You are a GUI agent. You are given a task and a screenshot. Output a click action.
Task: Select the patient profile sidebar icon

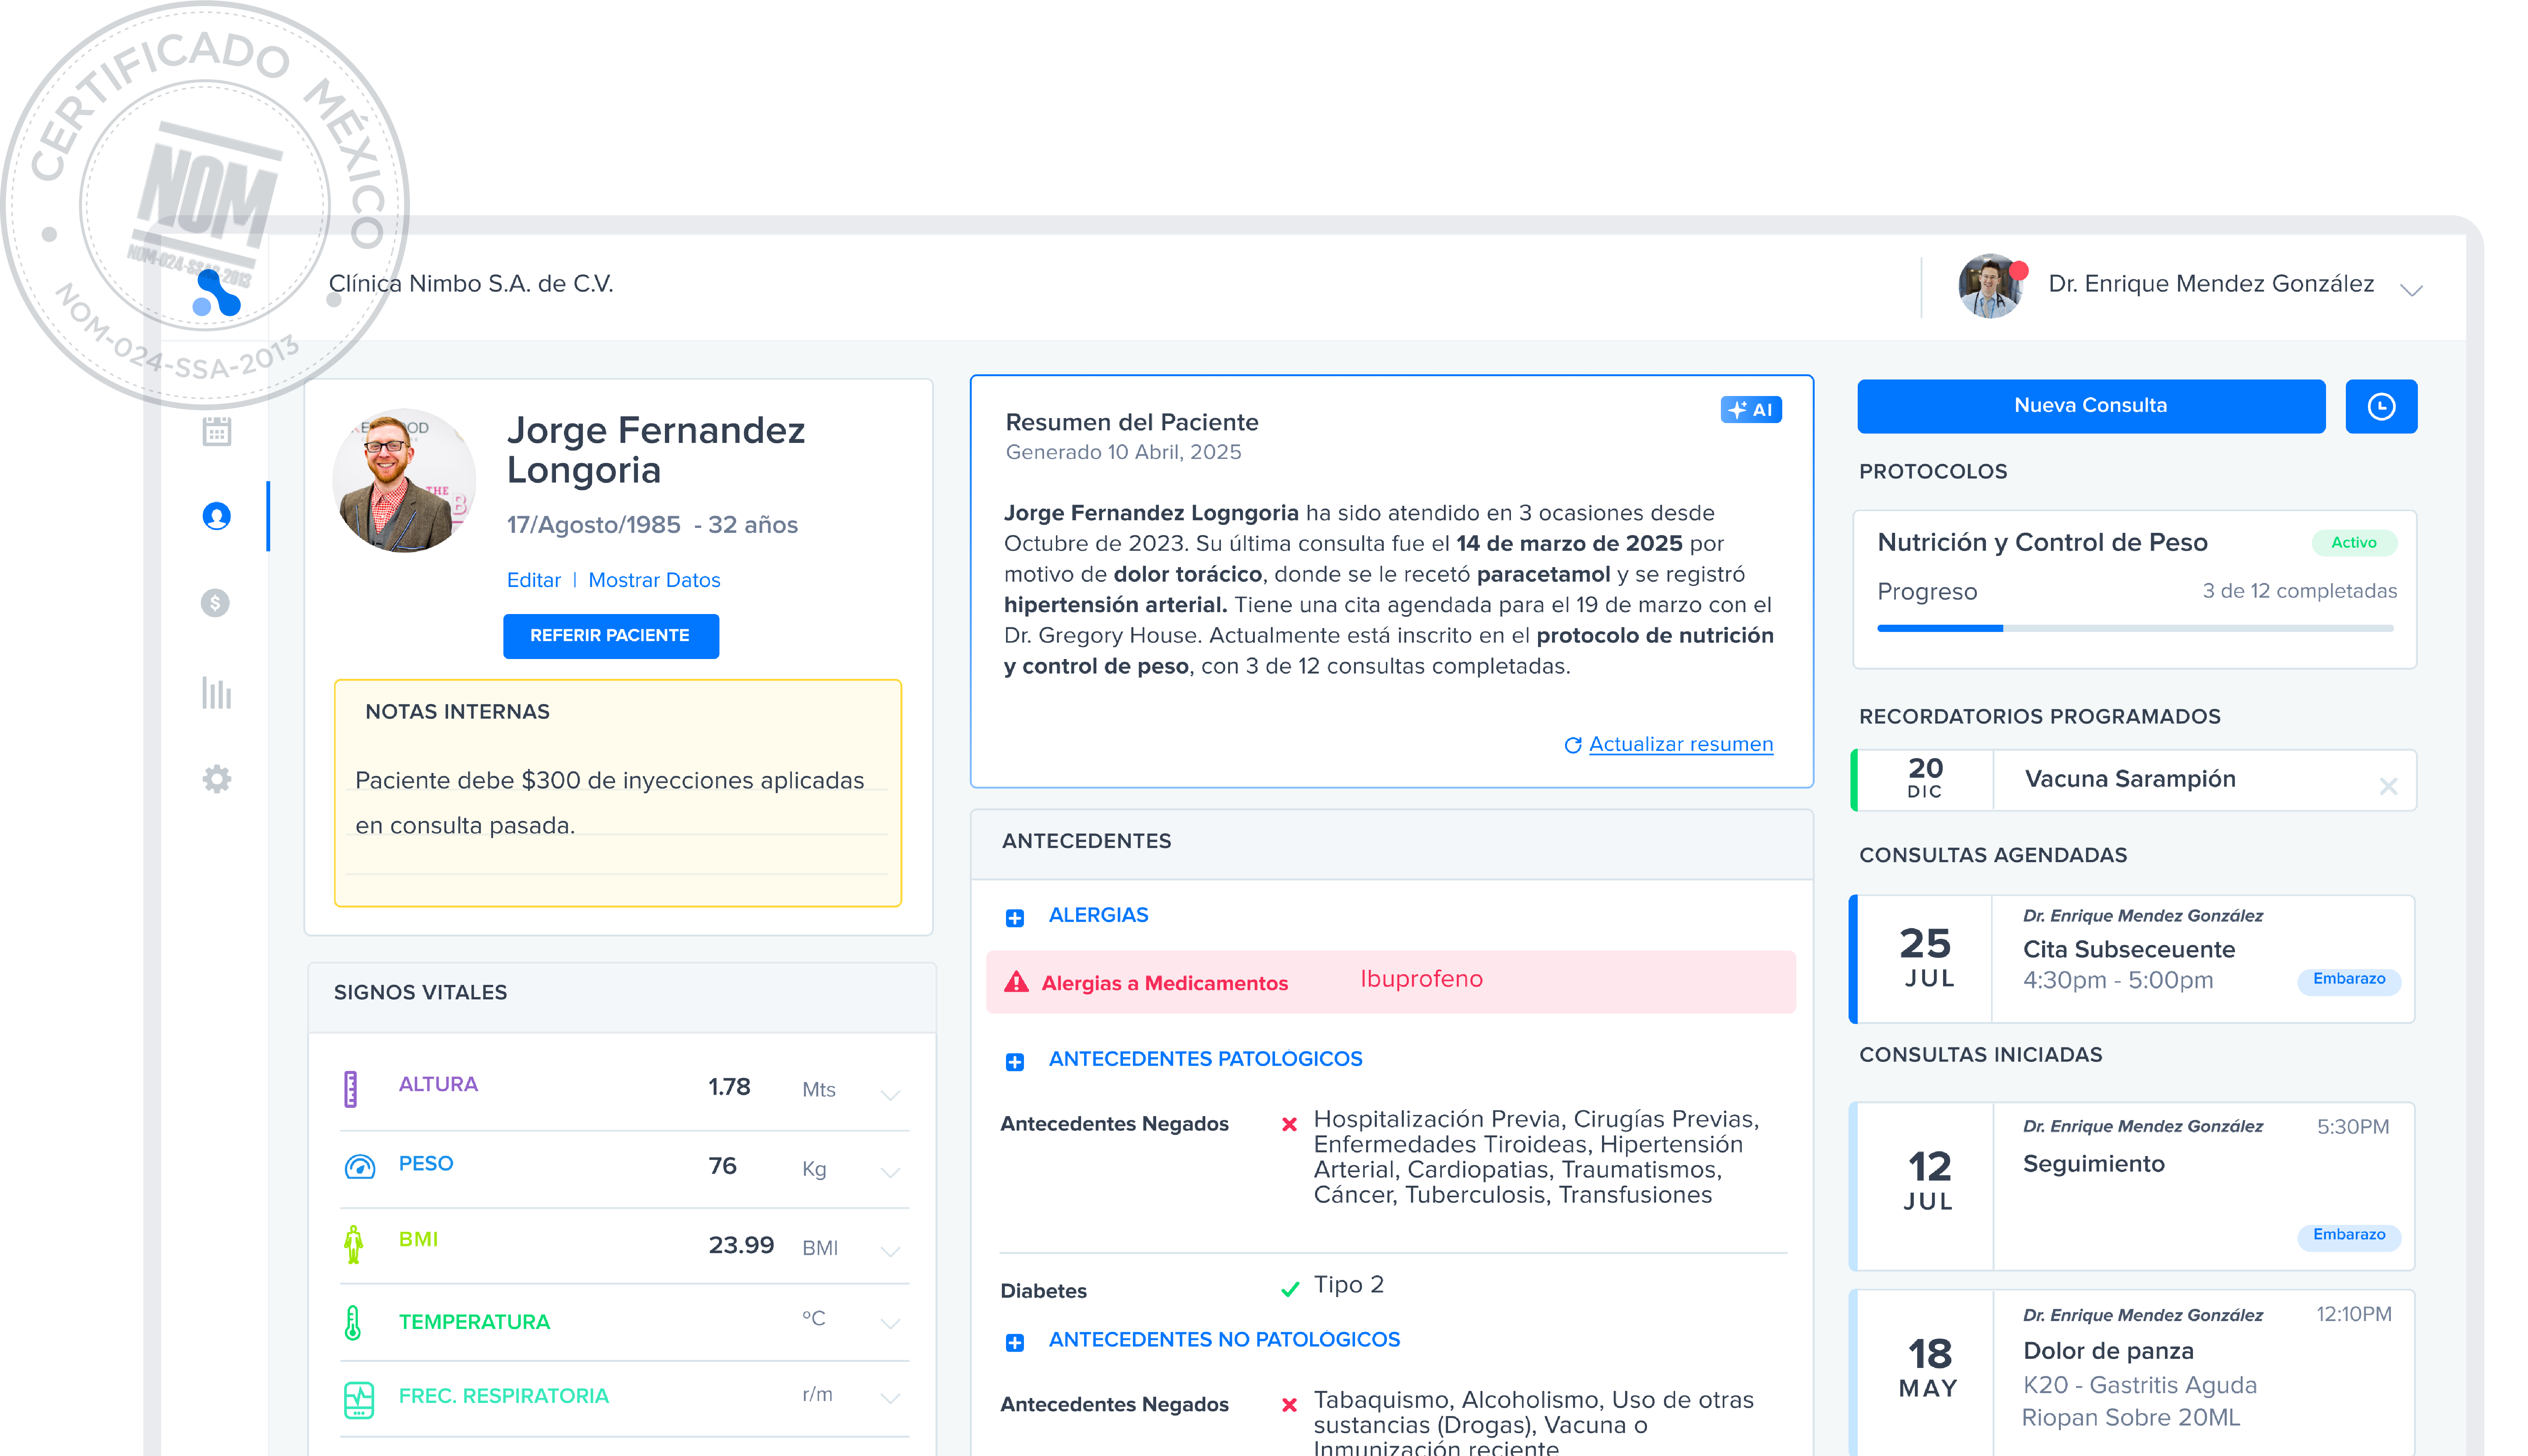tap(216, 516)
